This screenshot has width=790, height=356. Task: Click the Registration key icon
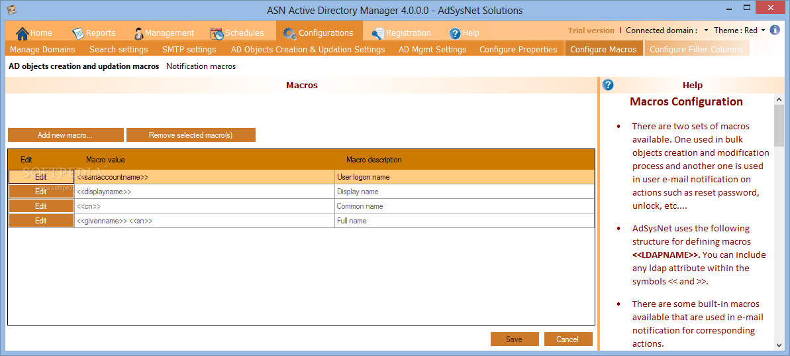378,34
